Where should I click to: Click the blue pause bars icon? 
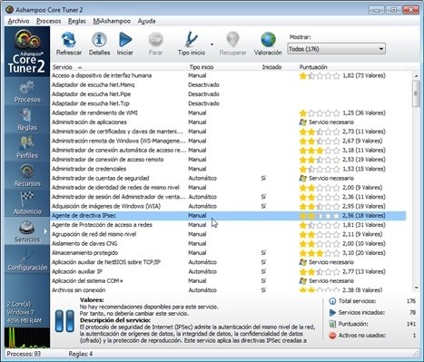(64, 321)
